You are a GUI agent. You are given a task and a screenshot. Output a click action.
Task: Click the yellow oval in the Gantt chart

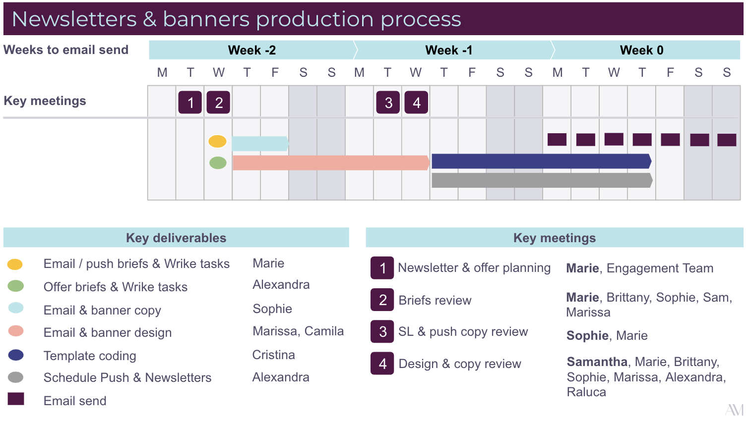(217, 141)
